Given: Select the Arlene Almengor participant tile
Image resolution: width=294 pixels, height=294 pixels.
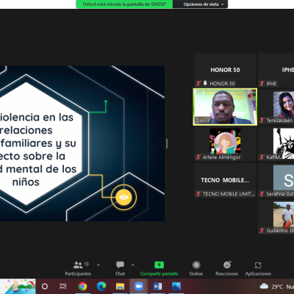Looking at the screenshot, I should pyautogui.click(x=225, y=143).
